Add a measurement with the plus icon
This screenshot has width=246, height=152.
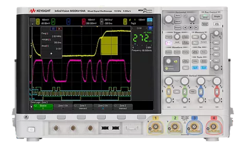tap(51, 54)
